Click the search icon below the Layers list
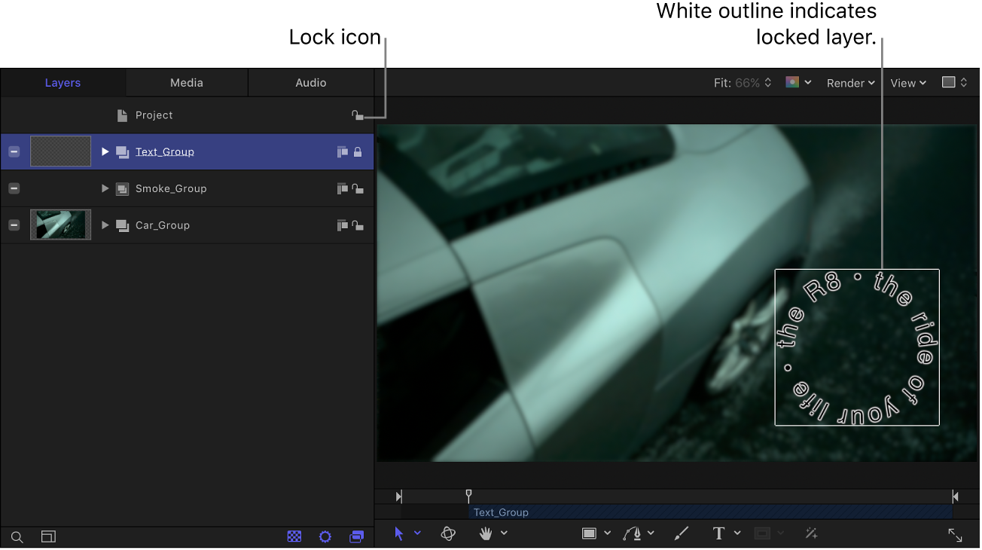This screenshot has height=550, width=982. (x=17, y=537)
